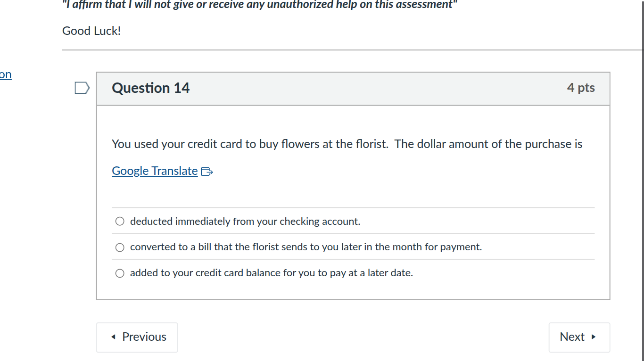Click the first answer row's label text

point(245,221)
